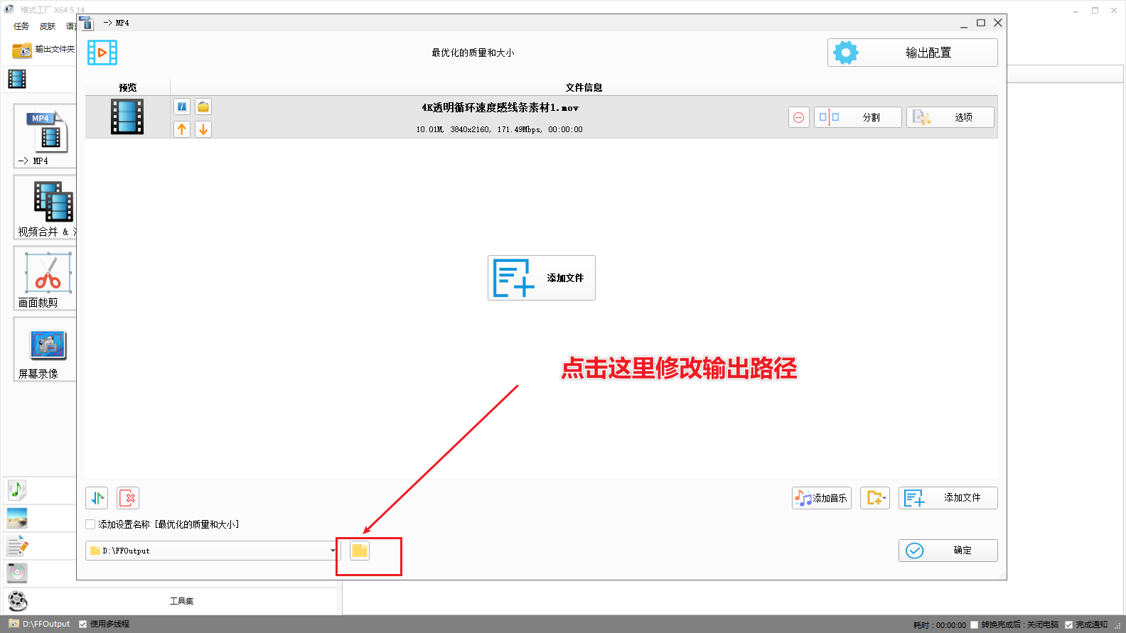This screenshot has width=1126, height=633.
Task: Click the sort order icon with blue-green arrows
Action: [97, 498]
